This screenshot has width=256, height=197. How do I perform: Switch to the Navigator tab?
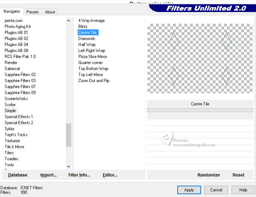pos(12,11)
